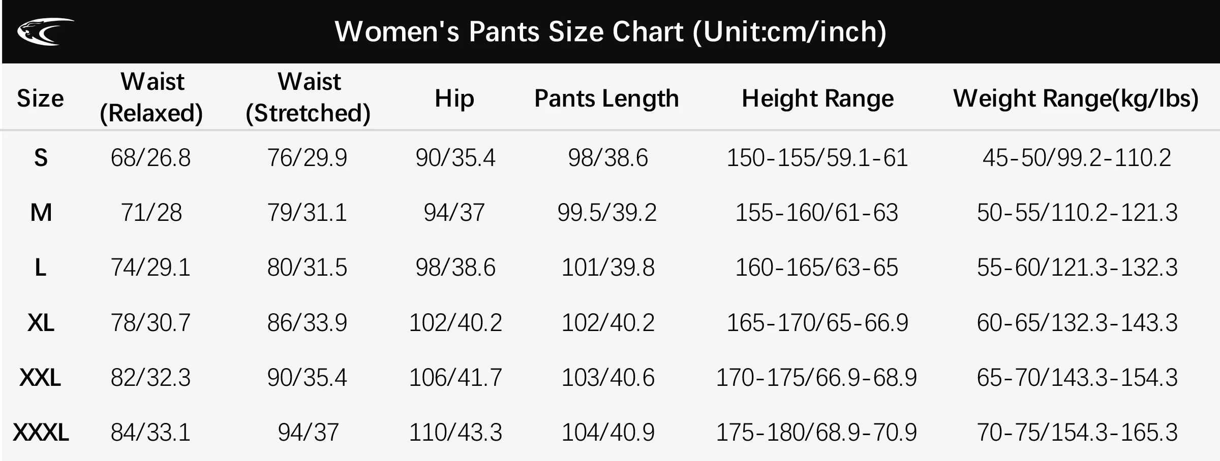1220x461 pixels.
Task: Select the Size column header
Action: (40, 98)
